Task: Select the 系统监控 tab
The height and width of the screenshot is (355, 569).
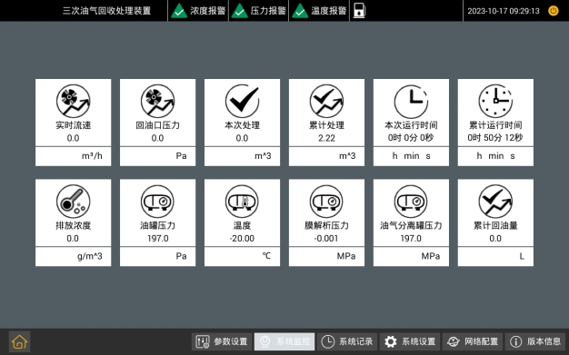Action: [x=284, y=341]
